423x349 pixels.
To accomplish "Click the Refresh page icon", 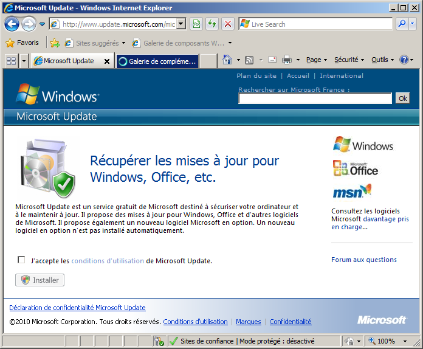I will tap(212, 24).
